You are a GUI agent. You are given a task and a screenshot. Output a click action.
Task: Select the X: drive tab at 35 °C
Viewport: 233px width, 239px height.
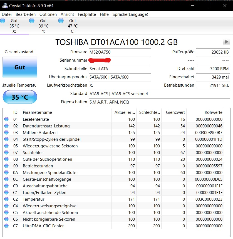point(14,26)
